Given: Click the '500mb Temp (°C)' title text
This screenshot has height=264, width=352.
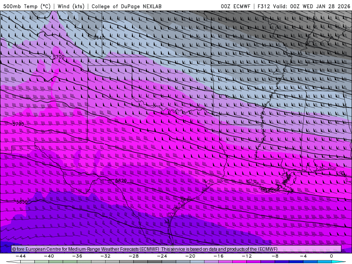Looking at the screenshot, I should click(x=27, y=6).
